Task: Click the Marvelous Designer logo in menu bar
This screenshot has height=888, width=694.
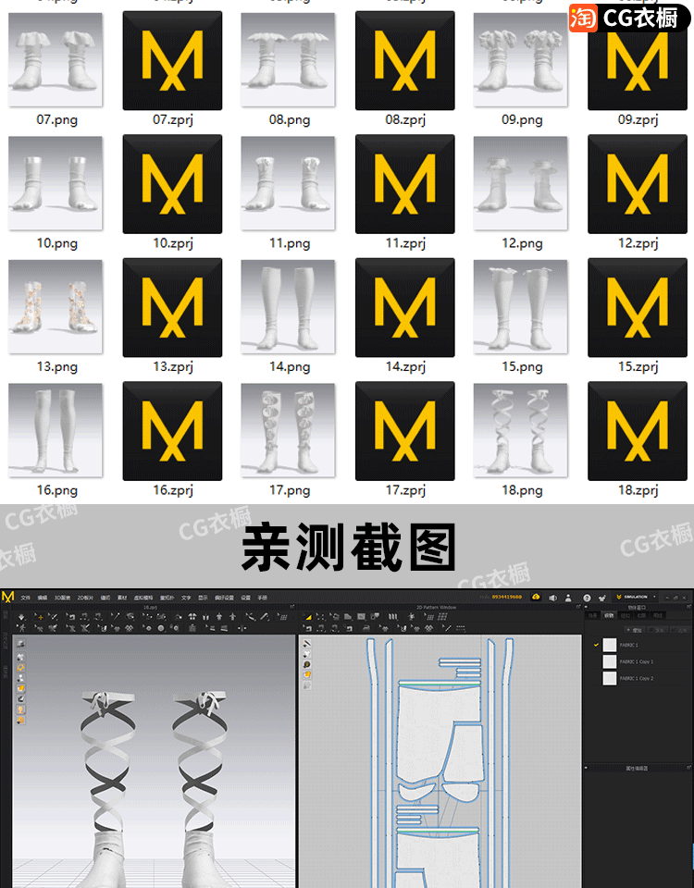Action: [x=7, y=597]
